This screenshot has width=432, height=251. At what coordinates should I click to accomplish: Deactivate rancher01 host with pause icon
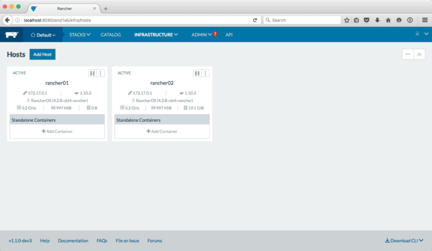[92, 73]
